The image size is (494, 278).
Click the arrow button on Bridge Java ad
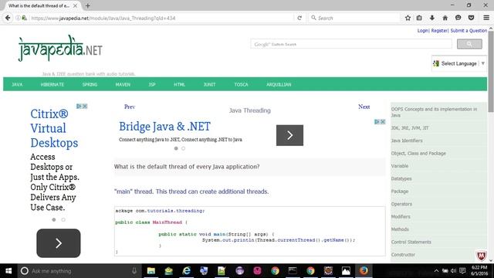click(x=290, y=135)
